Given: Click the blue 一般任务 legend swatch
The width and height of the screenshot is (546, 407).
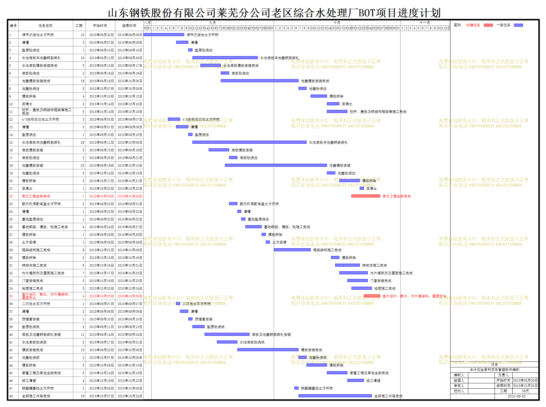Looking at the screenshot, I should 519,25.
